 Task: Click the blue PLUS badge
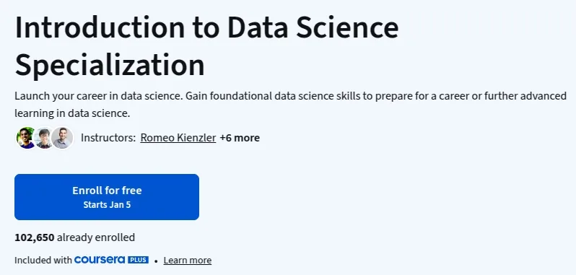[x=138, y=260]
